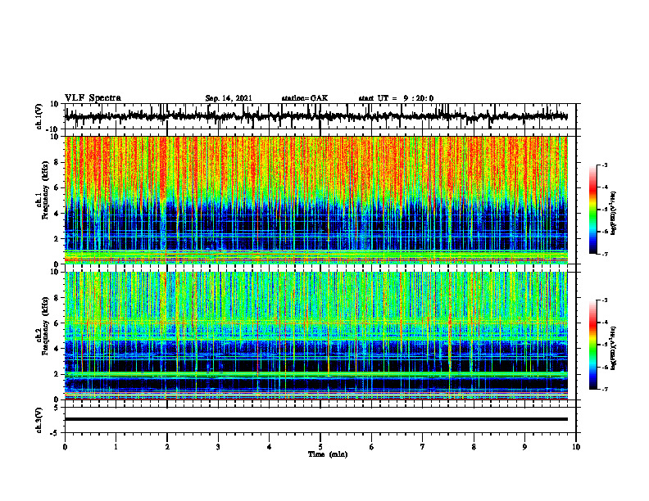649x501 pixels.
Task: Click the date 'Sep. 14, 2021'
Action: click(229, 98)
